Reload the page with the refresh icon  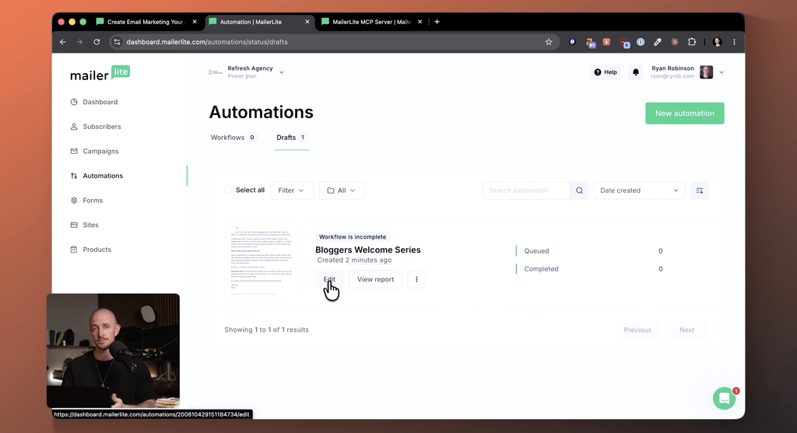click(97, 42)
